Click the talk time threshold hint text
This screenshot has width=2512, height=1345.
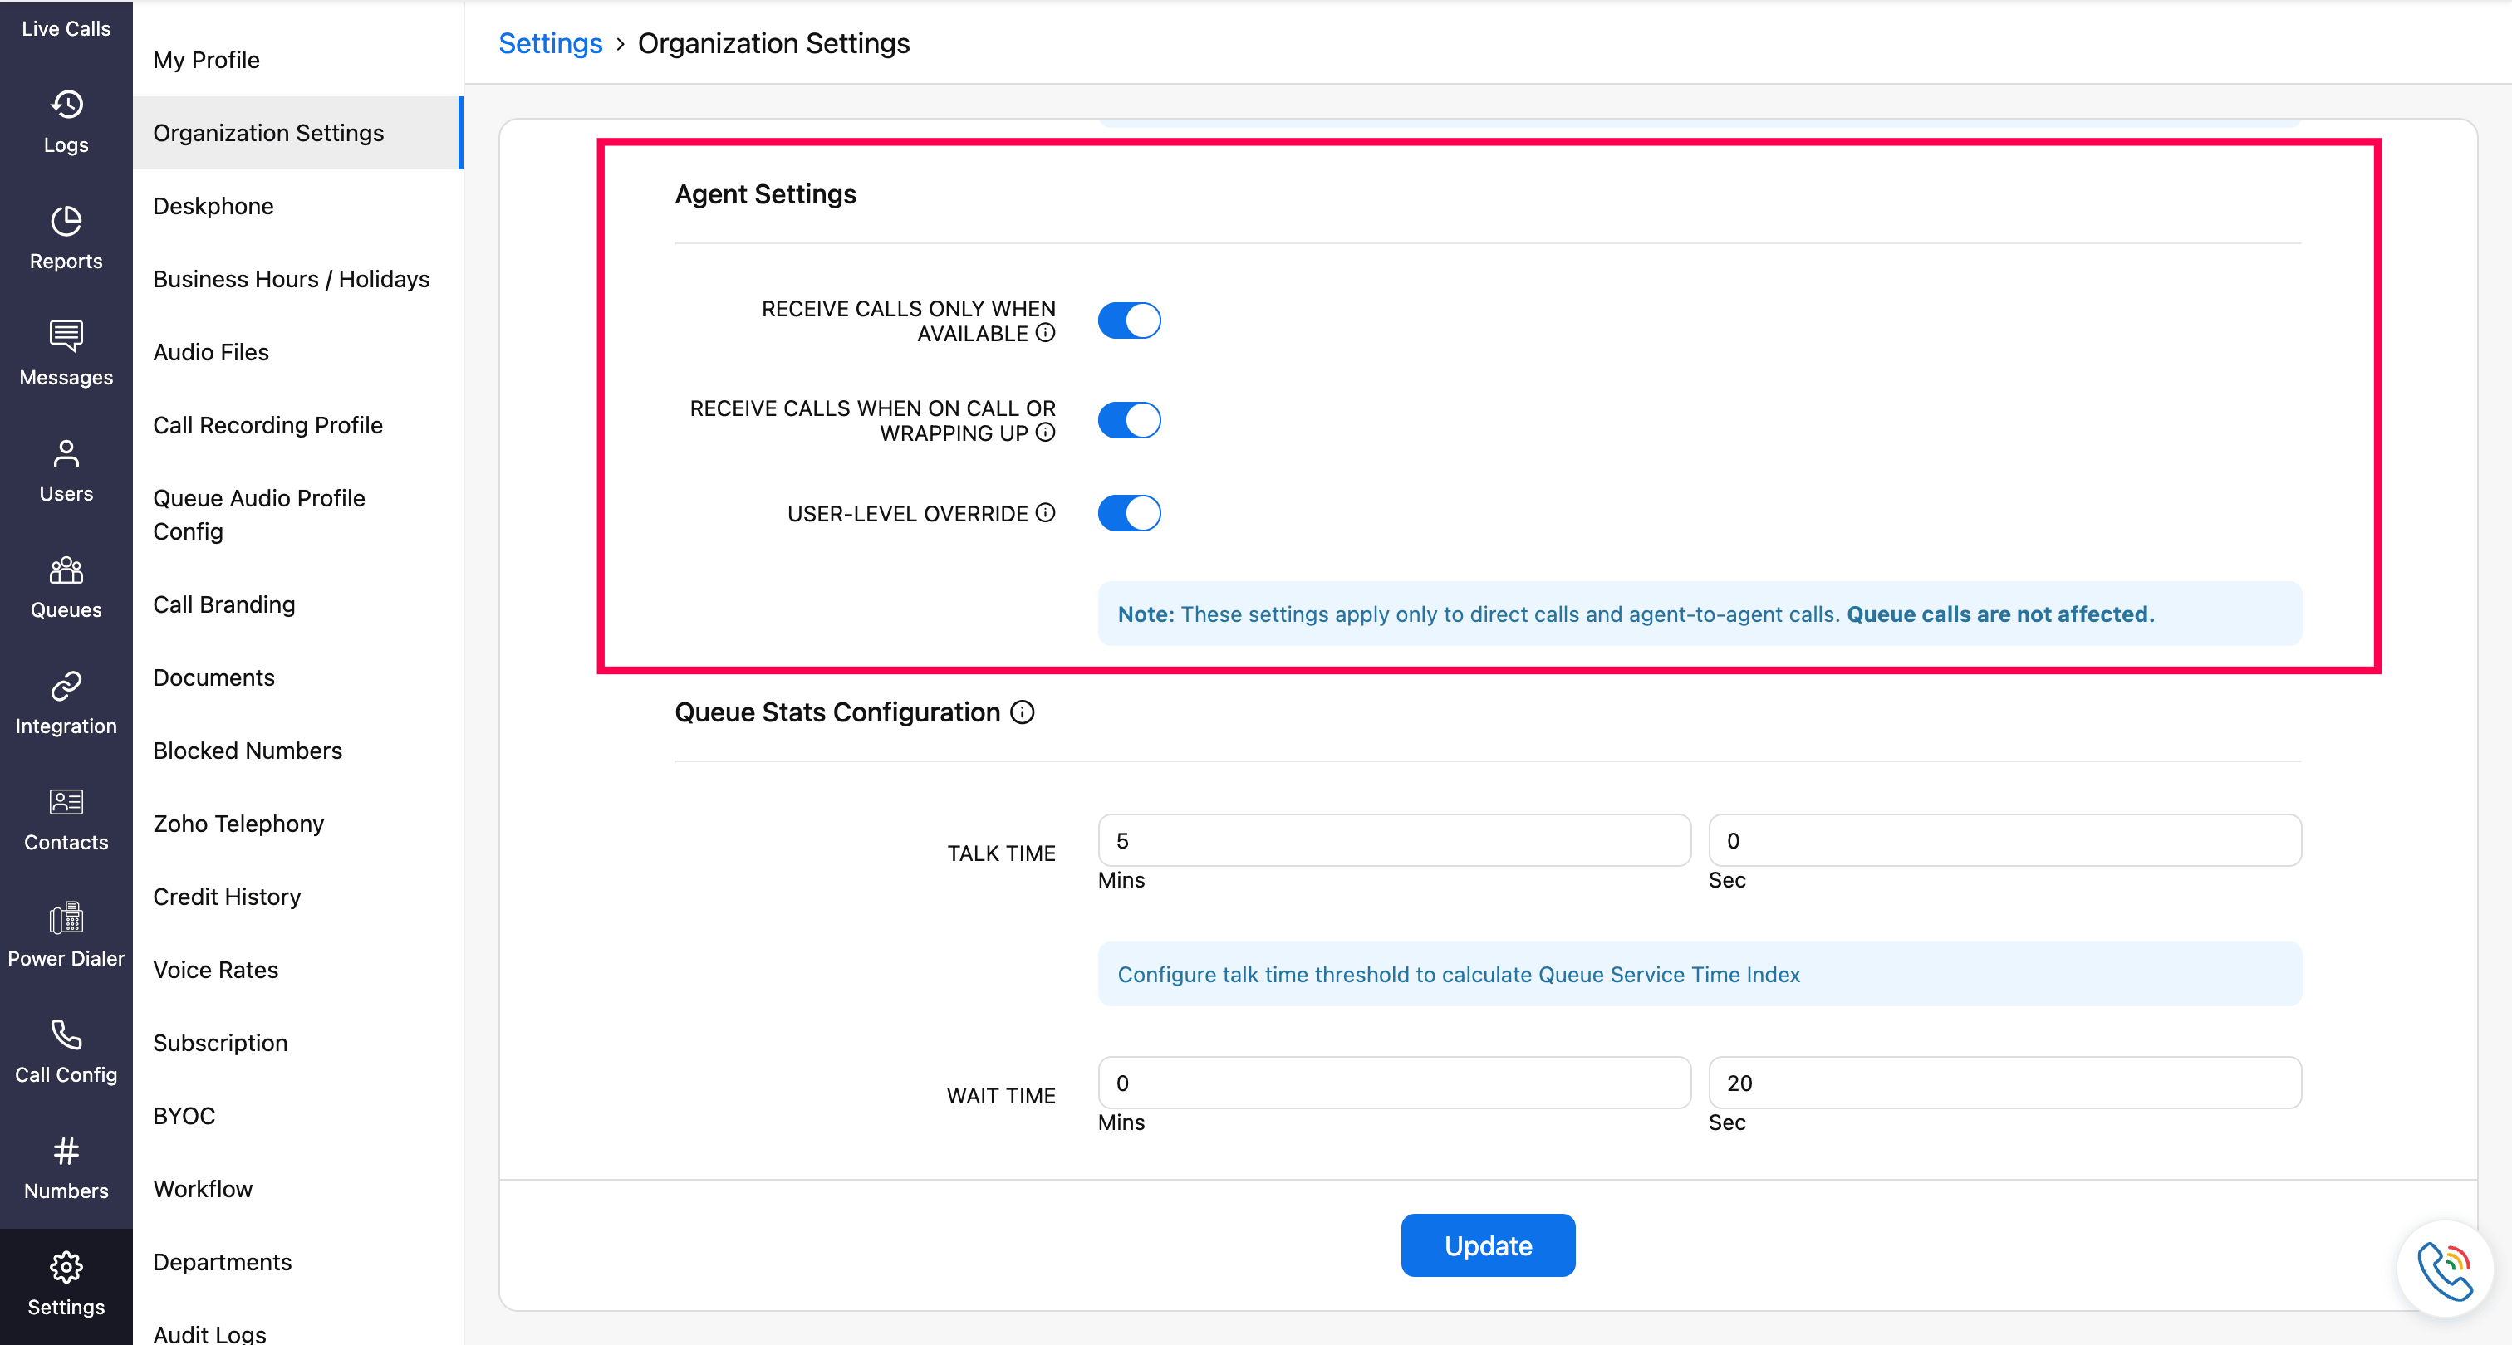click(x=1459, y=975)
